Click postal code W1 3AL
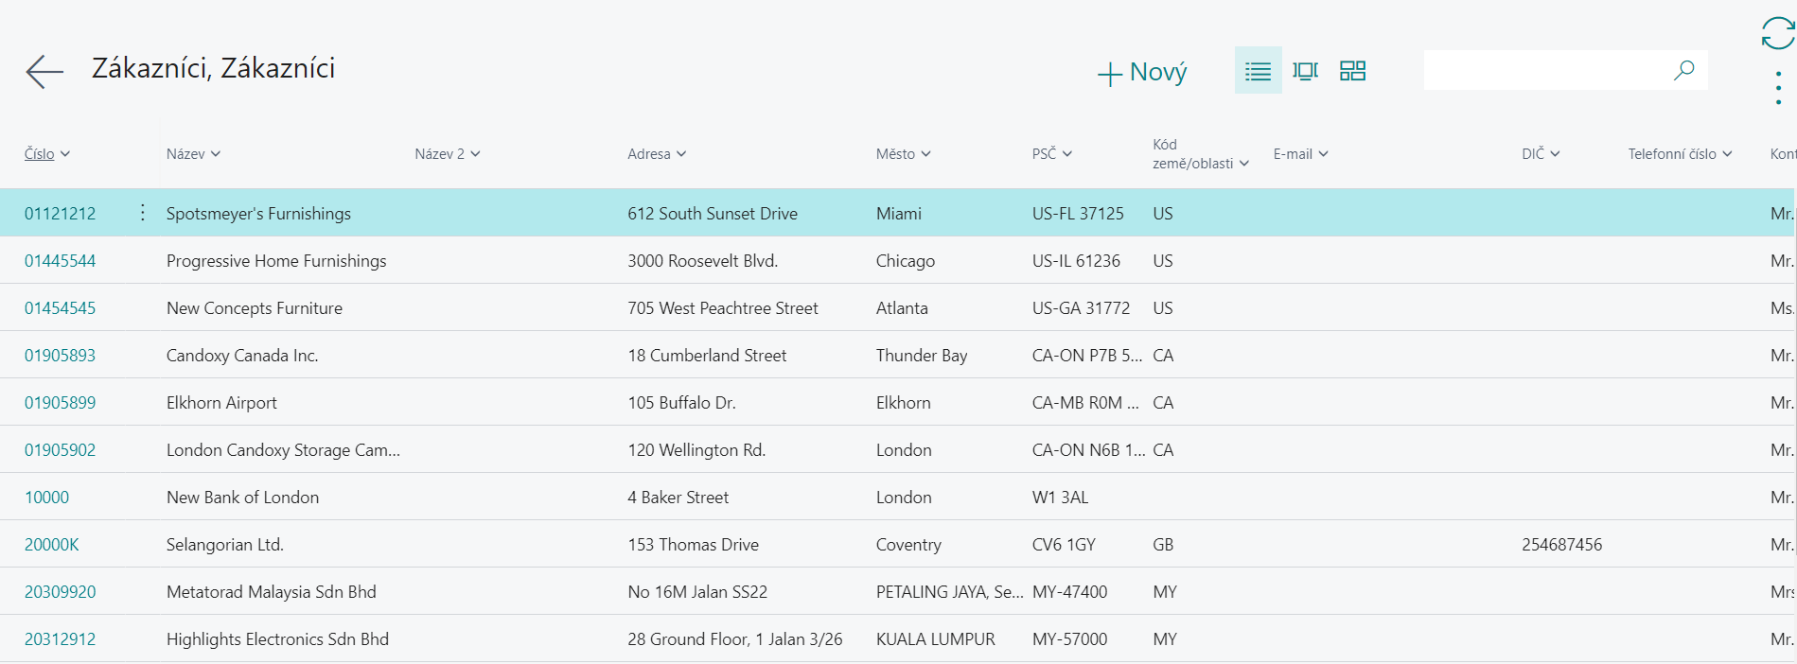Screen dimensions: 1797x664 point(1060,498)
